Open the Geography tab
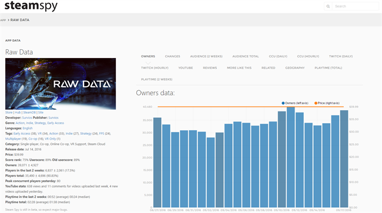 click(x=295, y=68)
